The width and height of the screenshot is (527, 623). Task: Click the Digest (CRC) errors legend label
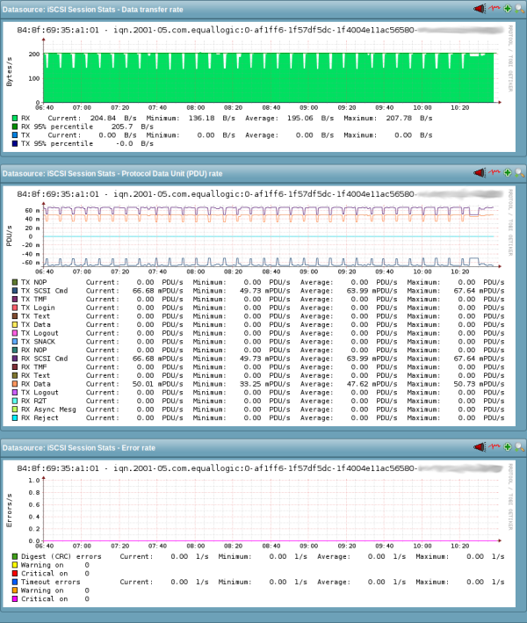click(61, 556)
